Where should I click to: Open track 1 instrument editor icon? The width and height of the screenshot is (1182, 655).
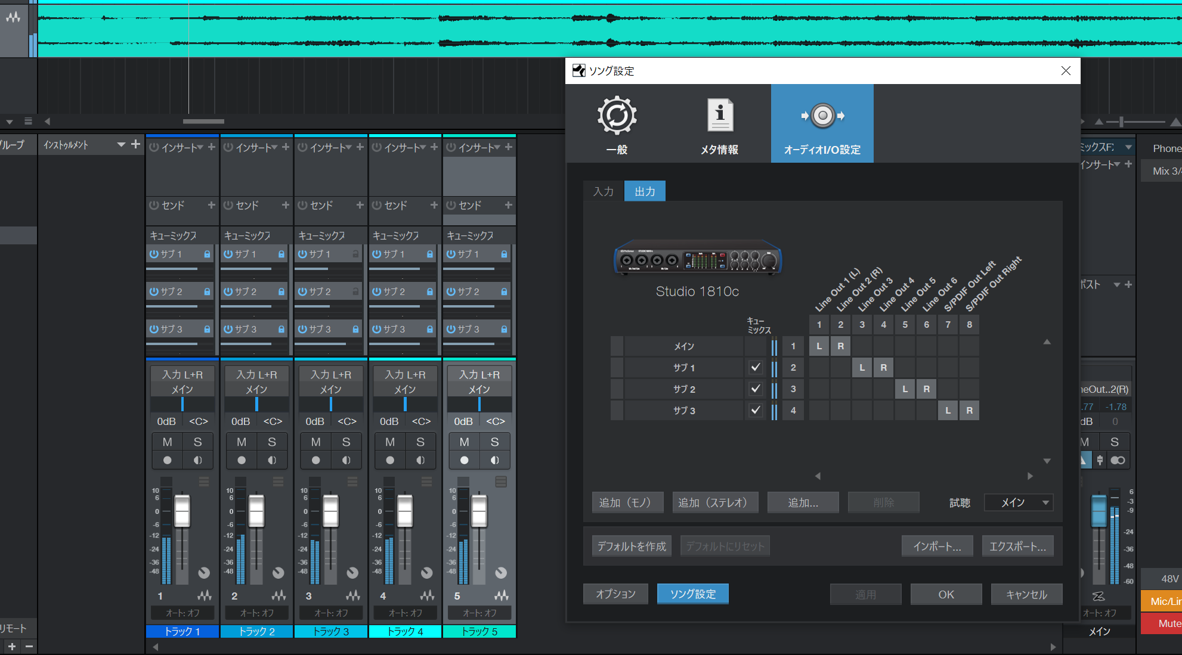[x=205, y=595]
